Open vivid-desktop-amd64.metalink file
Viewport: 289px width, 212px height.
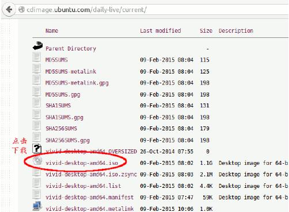tap(90, 209)
